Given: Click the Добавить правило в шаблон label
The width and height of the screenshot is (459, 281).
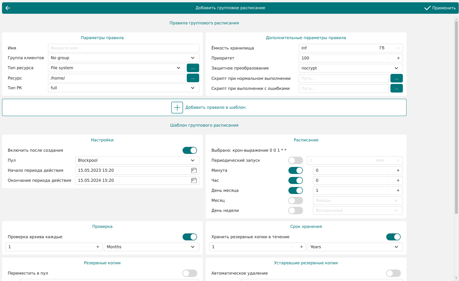Looking at the screenshot, I should tap(215, 107).
